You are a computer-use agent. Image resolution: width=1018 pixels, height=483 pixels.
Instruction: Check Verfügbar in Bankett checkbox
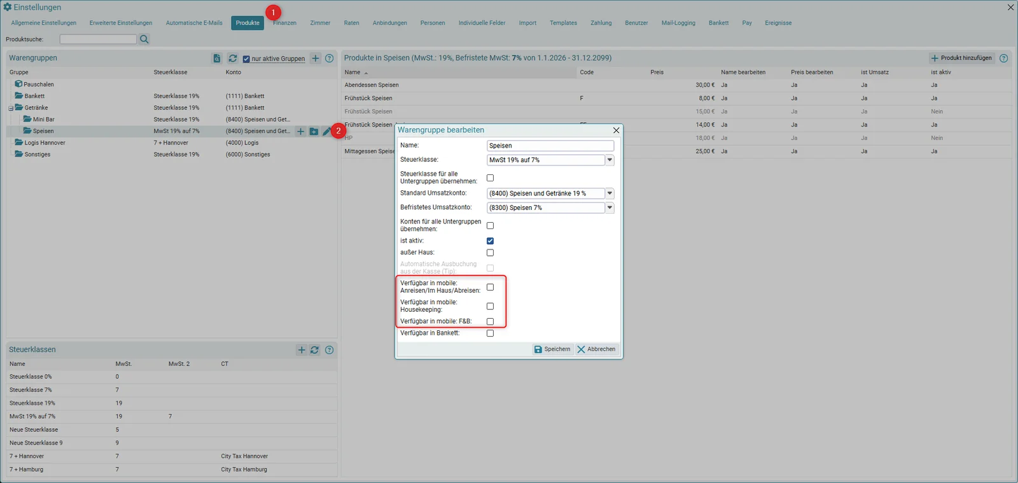click(490, 333)
